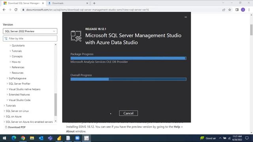Image resolution: width=253 pixels, height=142 pixels.
Task: Click the address bar URL
Action: tap(87, 9)
